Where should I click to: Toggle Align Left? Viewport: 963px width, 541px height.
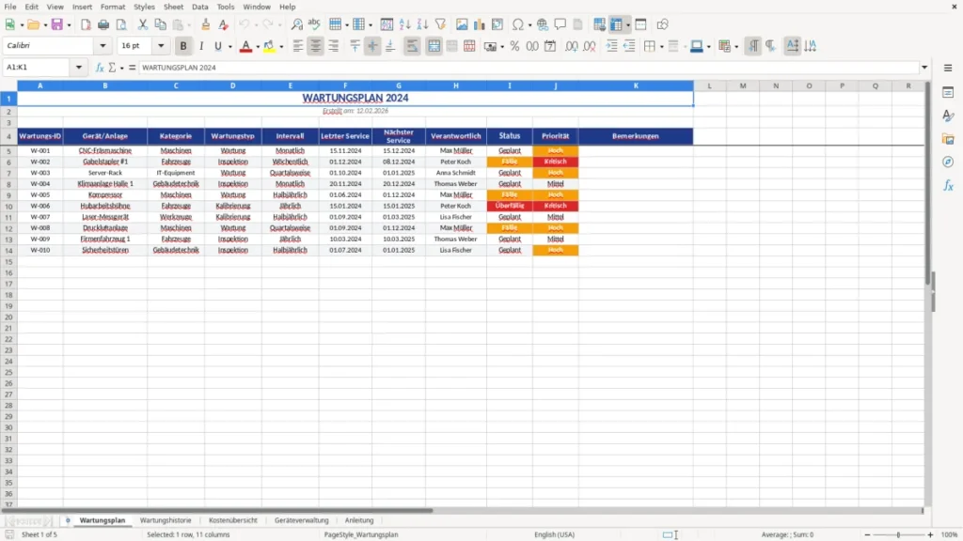click(298, 46)
